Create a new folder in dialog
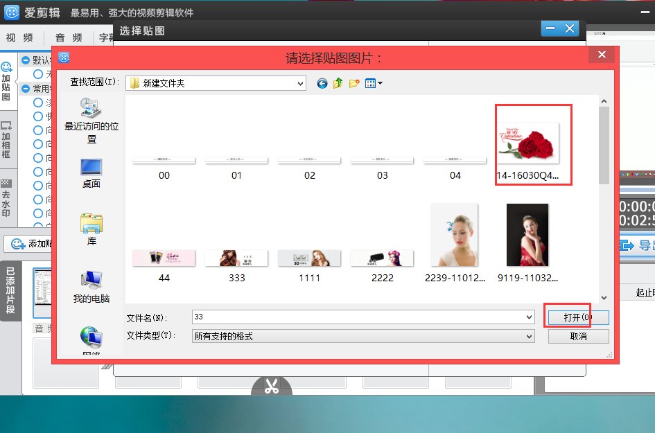Viewport: 655px width, 433px height. coord(354,83)
